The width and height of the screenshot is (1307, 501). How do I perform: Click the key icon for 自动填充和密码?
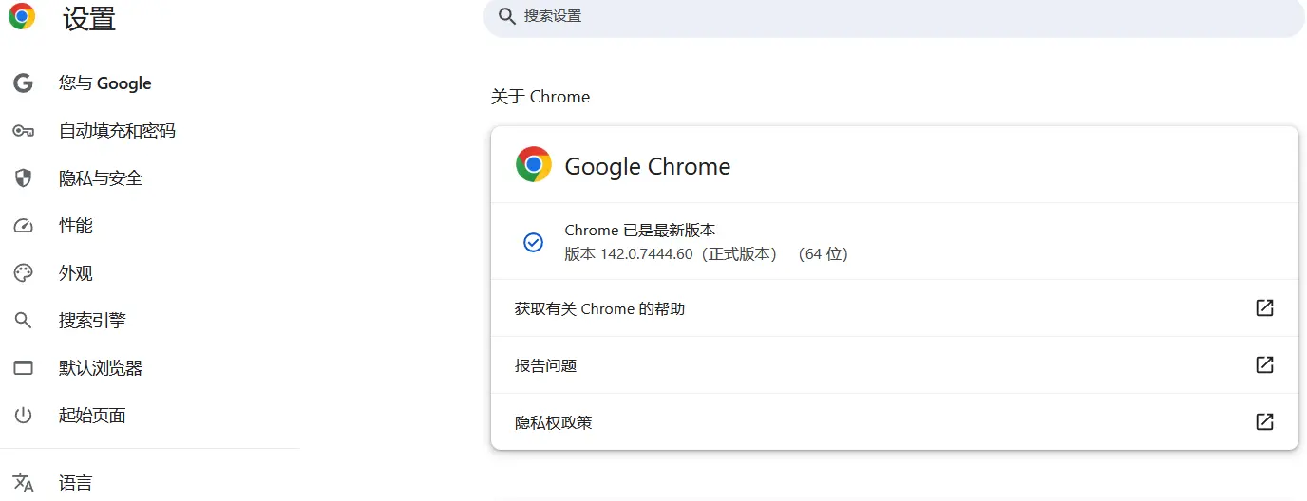tap(24, 131)
